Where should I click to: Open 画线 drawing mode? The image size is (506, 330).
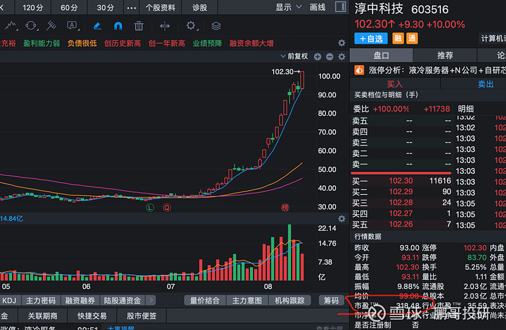point(318,7)
